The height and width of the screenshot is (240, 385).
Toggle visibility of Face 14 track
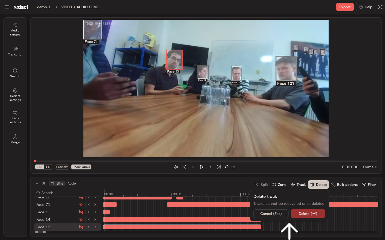click(x=81, y=219)
